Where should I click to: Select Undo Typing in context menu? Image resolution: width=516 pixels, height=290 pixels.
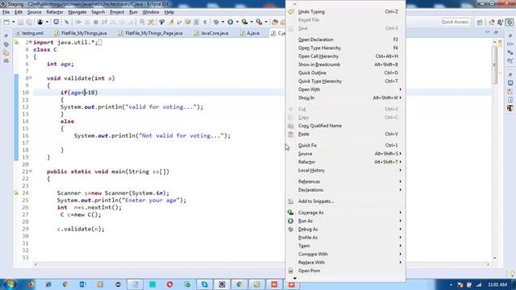346,12
